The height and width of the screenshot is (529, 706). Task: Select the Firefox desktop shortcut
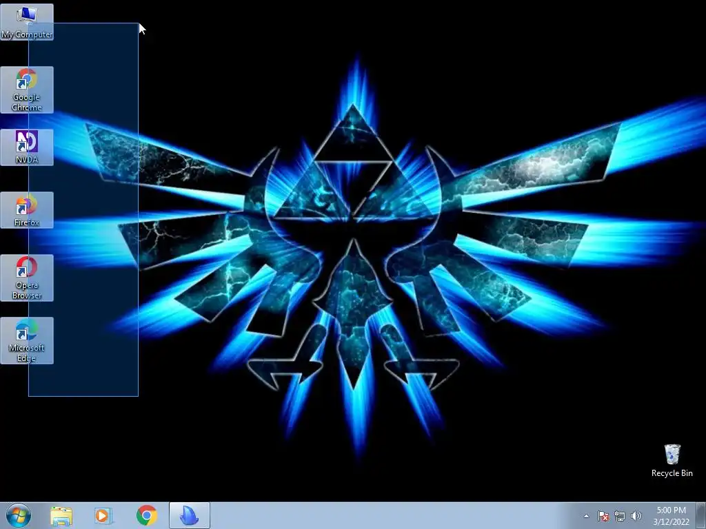(x=27, y=210)
